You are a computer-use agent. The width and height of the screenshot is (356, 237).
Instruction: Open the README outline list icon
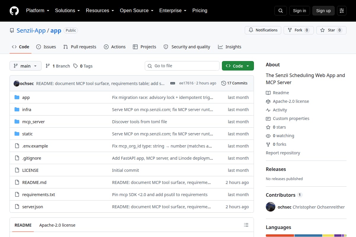click(246, 225)
